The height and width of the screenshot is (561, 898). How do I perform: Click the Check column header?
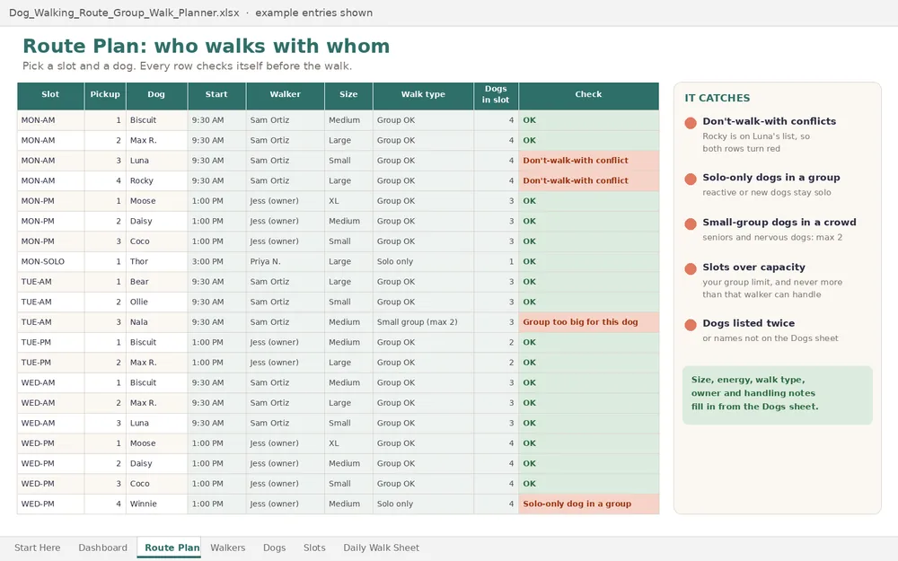[589, 96]
